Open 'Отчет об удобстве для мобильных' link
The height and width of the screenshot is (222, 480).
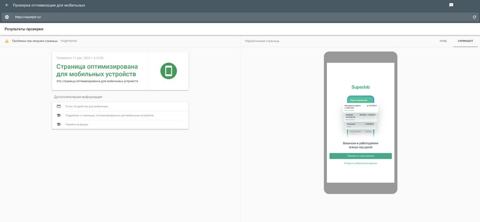coord(86,107)
